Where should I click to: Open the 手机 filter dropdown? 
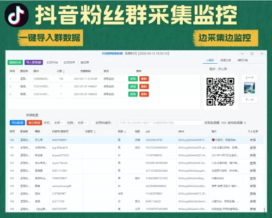click(x=59, y=123)
